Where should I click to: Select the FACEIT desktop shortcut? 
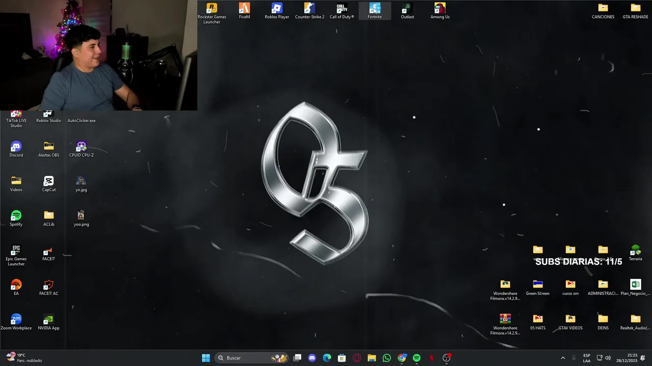click(49, 253)
